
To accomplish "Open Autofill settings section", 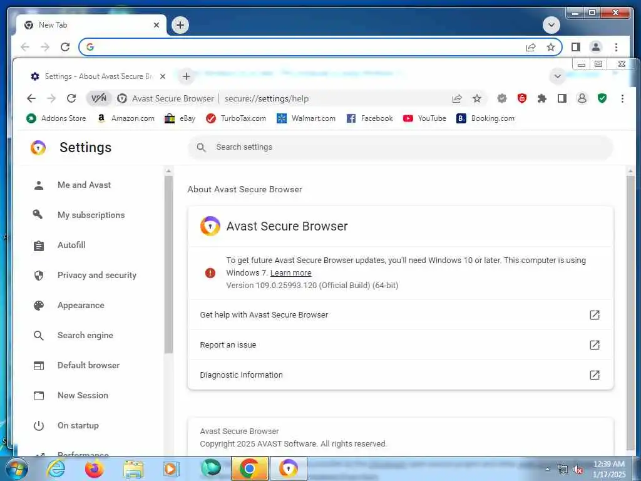I will tap(71, 245).
